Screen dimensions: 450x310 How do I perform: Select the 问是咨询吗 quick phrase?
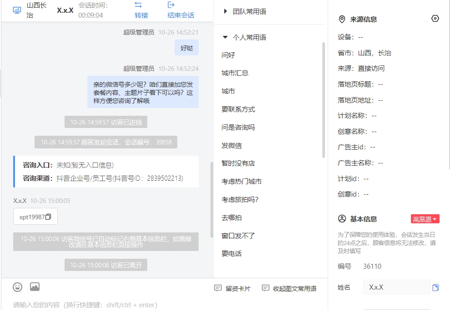238,127
